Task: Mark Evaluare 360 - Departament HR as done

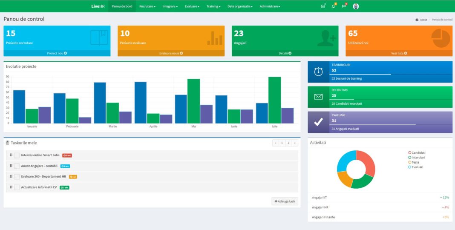Action: point(17,177)
